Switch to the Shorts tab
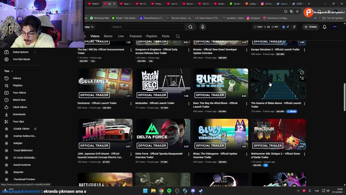 click(108, 36)
